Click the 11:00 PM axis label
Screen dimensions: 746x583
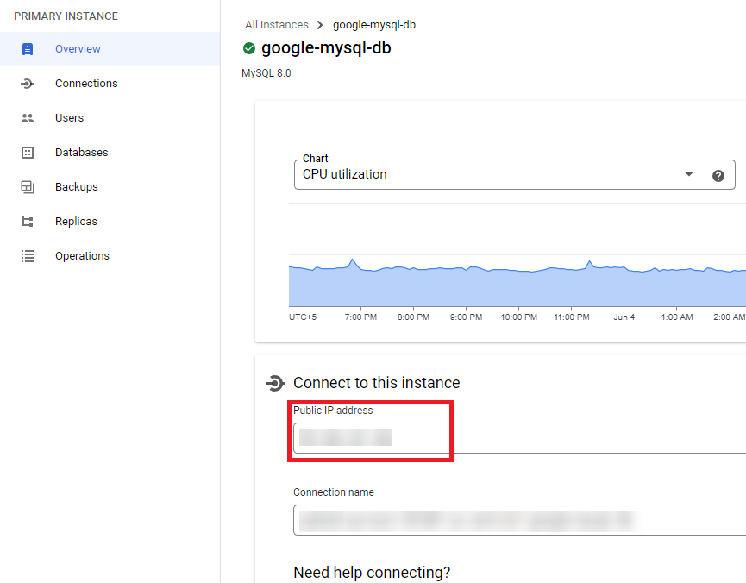pyautogui.click(x=572, y=317)
